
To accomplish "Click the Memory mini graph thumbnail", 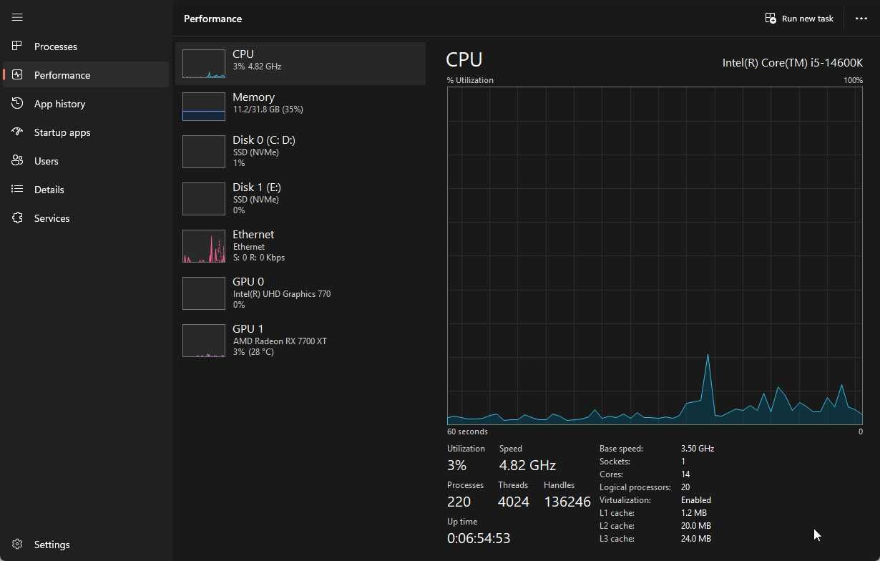I will (204, 107).
